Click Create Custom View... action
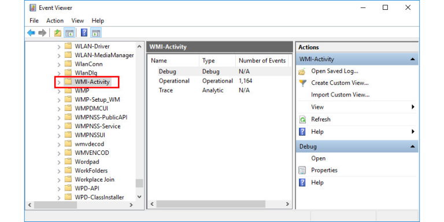 [340, 83]
